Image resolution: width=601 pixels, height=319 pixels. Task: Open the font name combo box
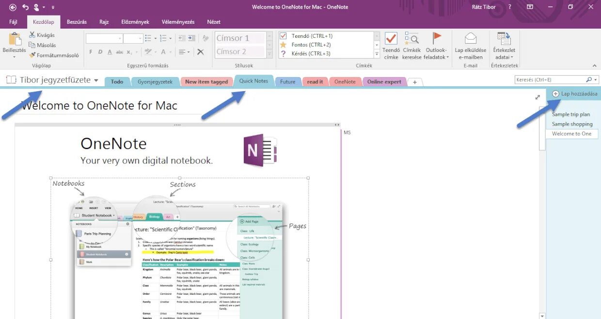[104, 38]
